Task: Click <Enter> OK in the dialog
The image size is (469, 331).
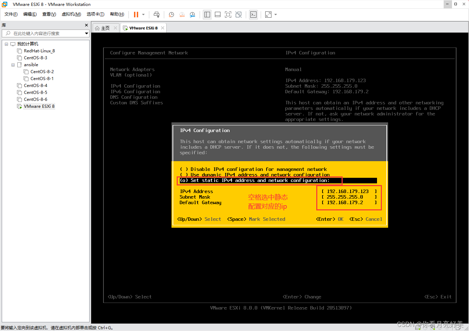Action: tap(329, 219)
